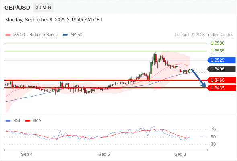
Task: Select the MA 20 + Bollinger Bands swatch
Action: (8, 35)
